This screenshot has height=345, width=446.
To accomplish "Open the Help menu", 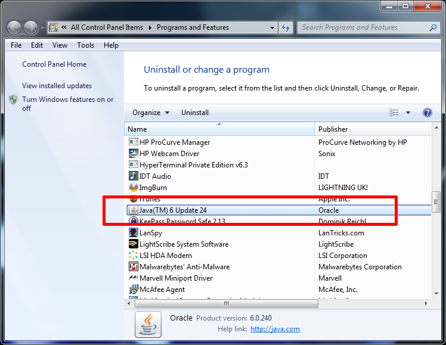I will [111, 45].
